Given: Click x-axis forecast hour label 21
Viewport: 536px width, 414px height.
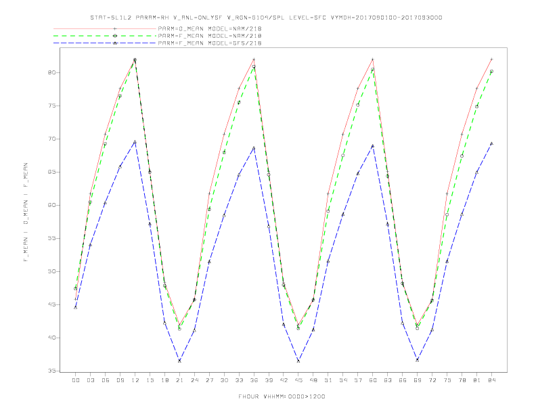Looking at the screenshot, I should (179, 381).
